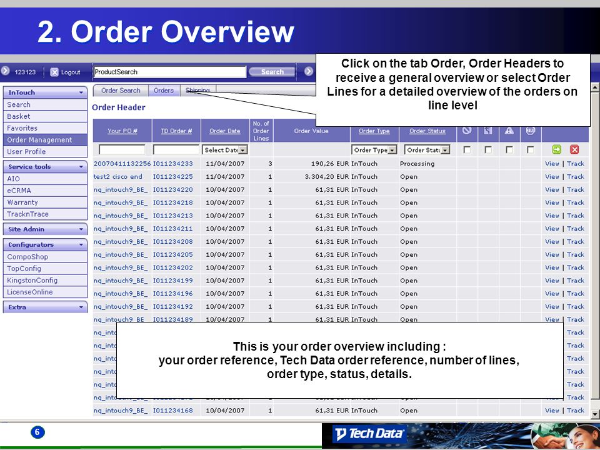Click the HOLD stop-sign column header icon
The image size is (600, 450).
click(x=531, y=131)
